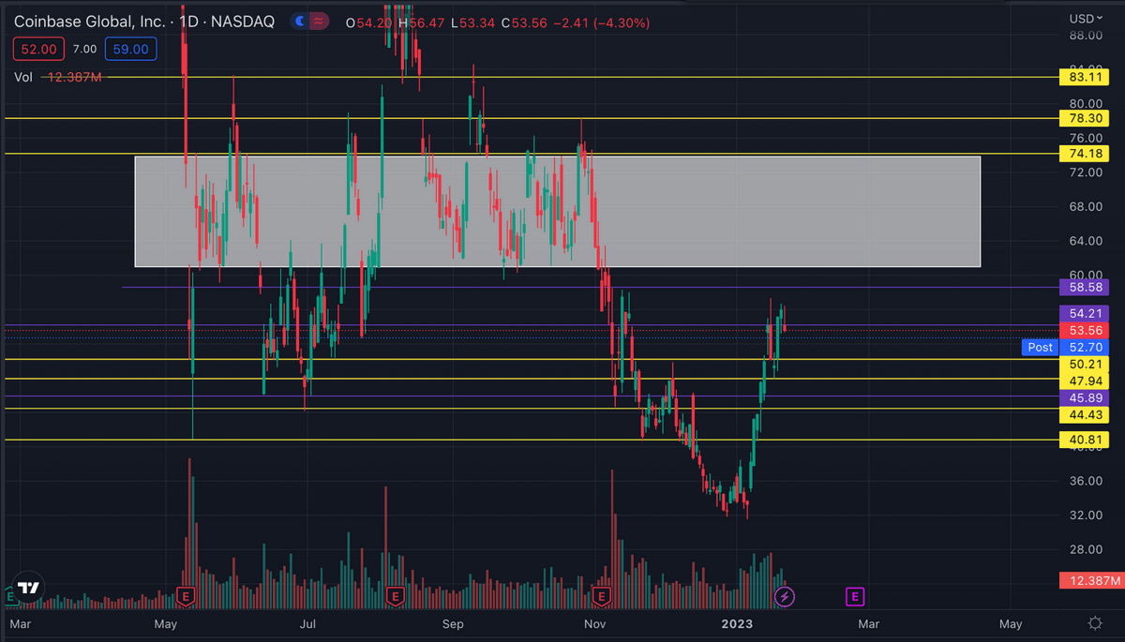
Task: Click the red 52.00 sell button
Action: [x=38, y=50]
